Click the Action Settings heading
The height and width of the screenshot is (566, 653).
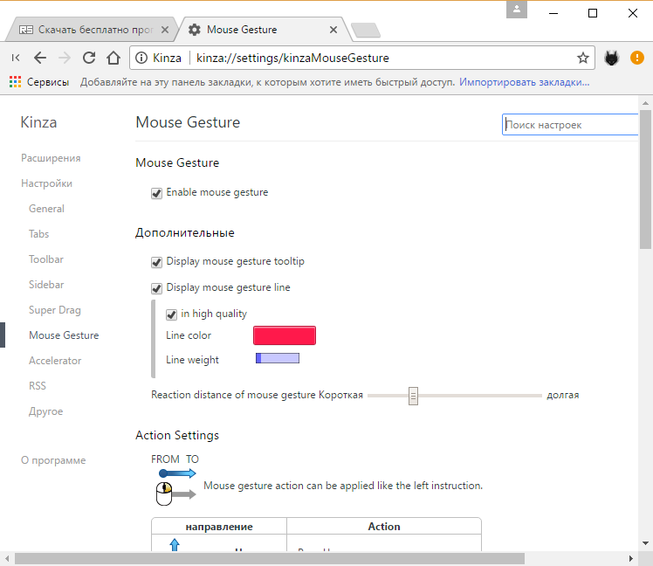tap(177, 435)
